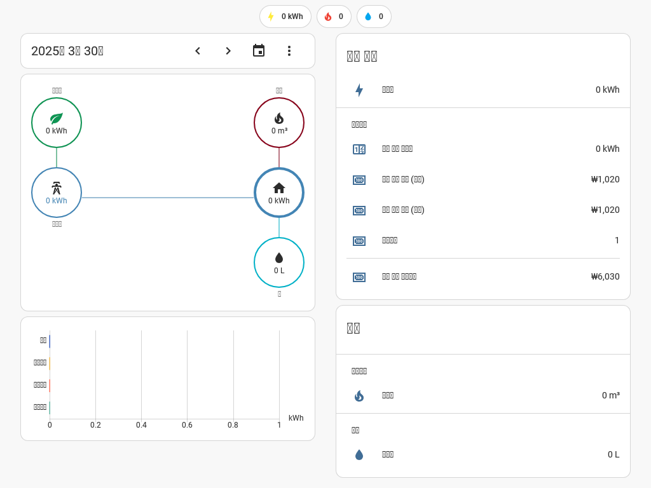Click the ₩6,030 total value
651x488 pixels.
[605, 276]
